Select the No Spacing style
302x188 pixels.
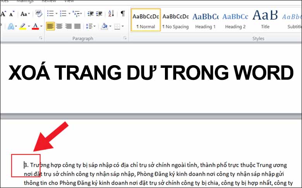[x=175, y=20]
